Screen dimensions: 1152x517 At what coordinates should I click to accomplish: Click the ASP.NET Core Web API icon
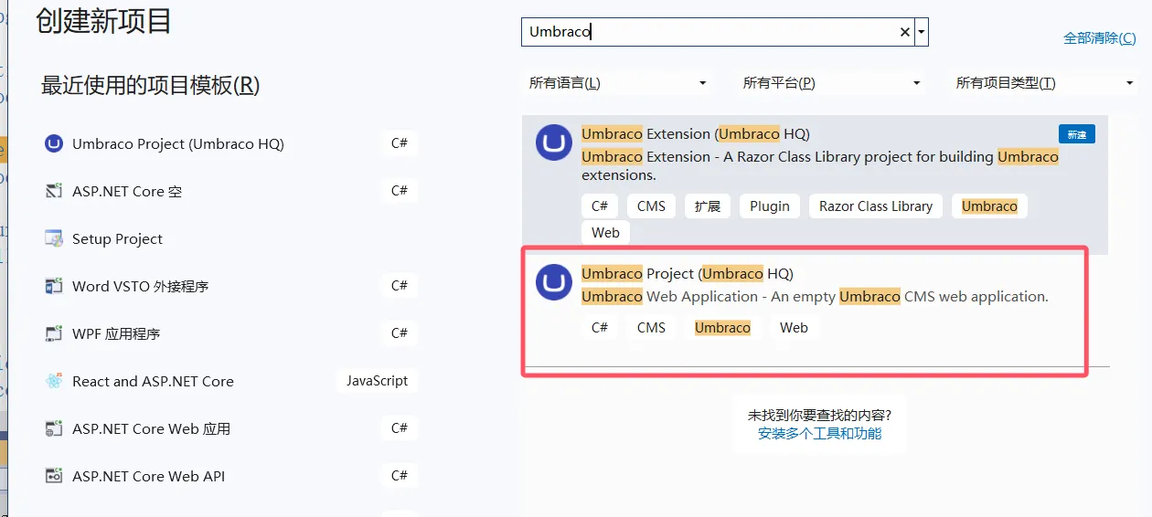(54, 476)
